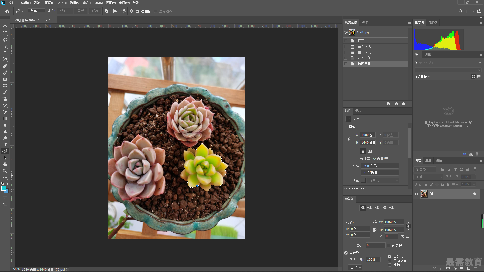Toggle the Align Edges checkbox

[156, 11]
